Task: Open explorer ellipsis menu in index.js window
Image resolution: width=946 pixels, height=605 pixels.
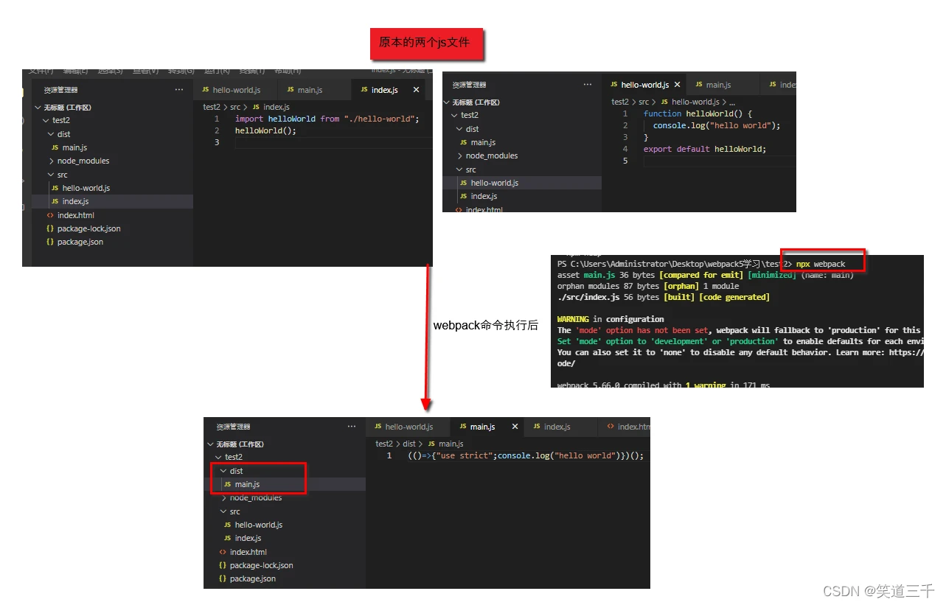Action: point(179,90)
